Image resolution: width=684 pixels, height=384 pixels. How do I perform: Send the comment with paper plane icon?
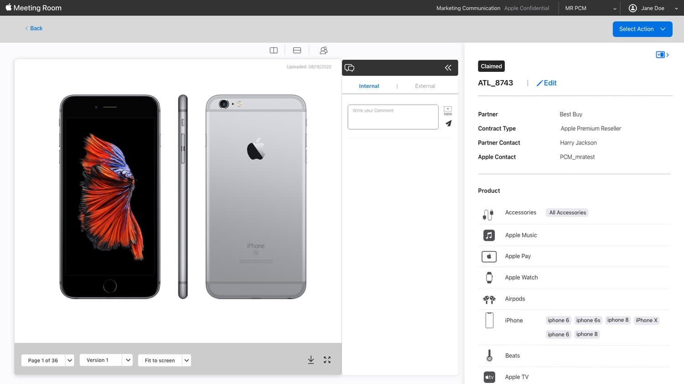[x=449, y=123]
